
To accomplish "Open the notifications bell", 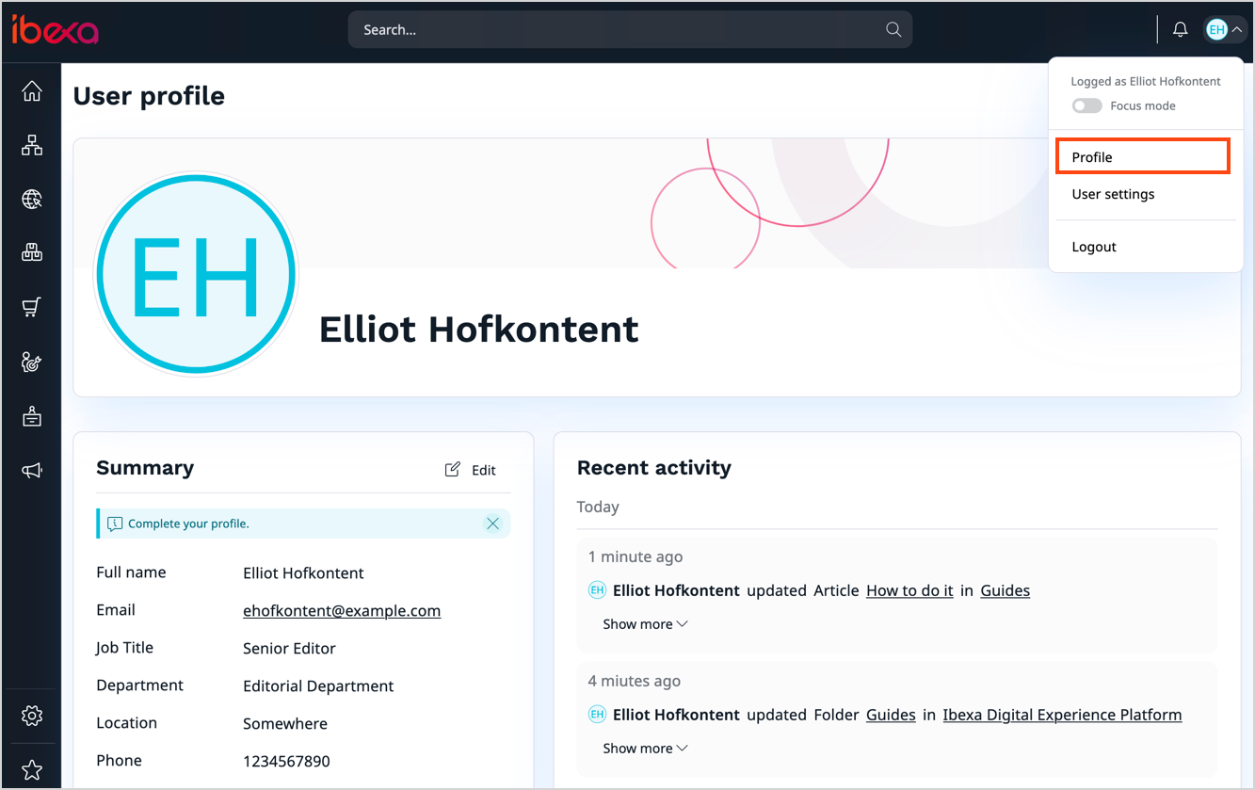I will (x=1180, y=28).
